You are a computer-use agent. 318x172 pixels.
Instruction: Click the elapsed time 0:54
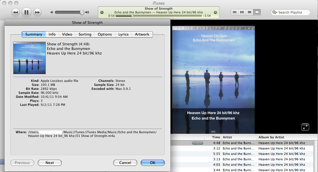(111, 16)
